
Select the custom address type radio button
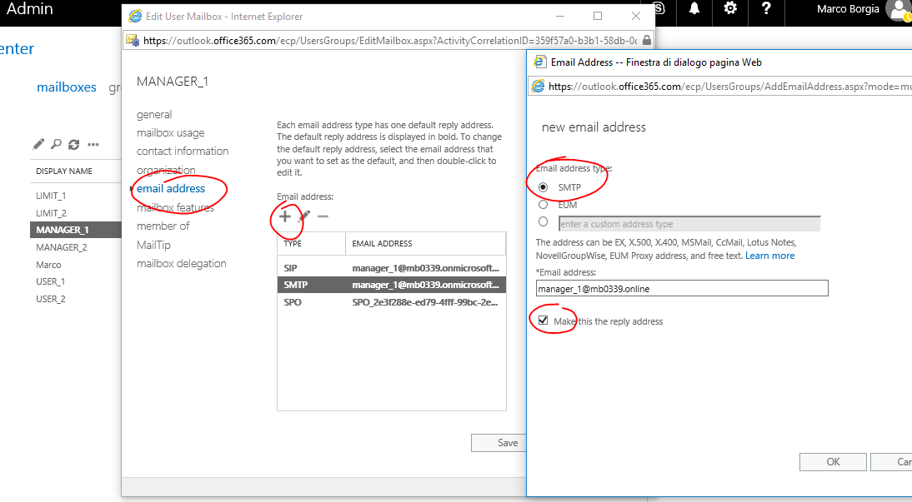click(x=543, y=221)
